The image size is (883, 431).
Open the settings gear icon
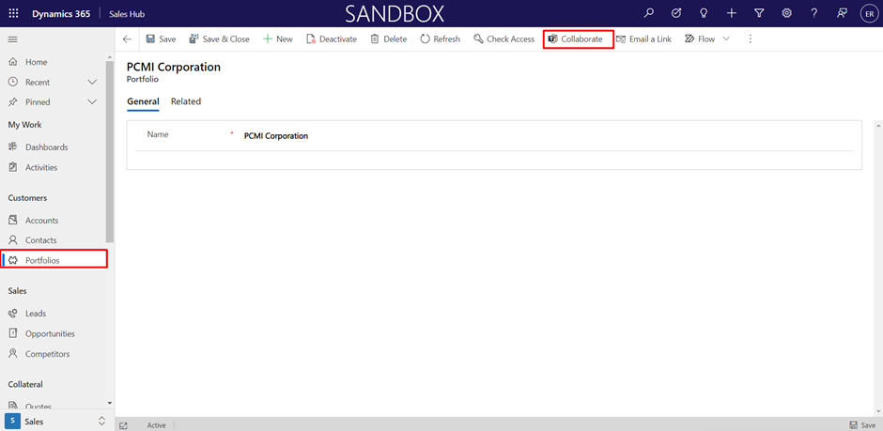(x=786, y=13)
